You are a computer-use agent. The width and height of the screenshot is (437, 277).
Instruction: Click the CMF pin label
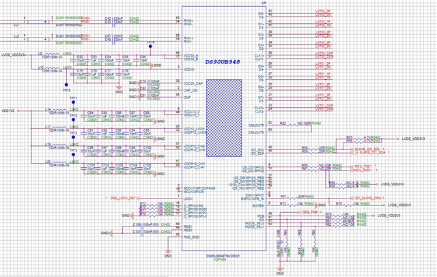(x=187, y=98)
